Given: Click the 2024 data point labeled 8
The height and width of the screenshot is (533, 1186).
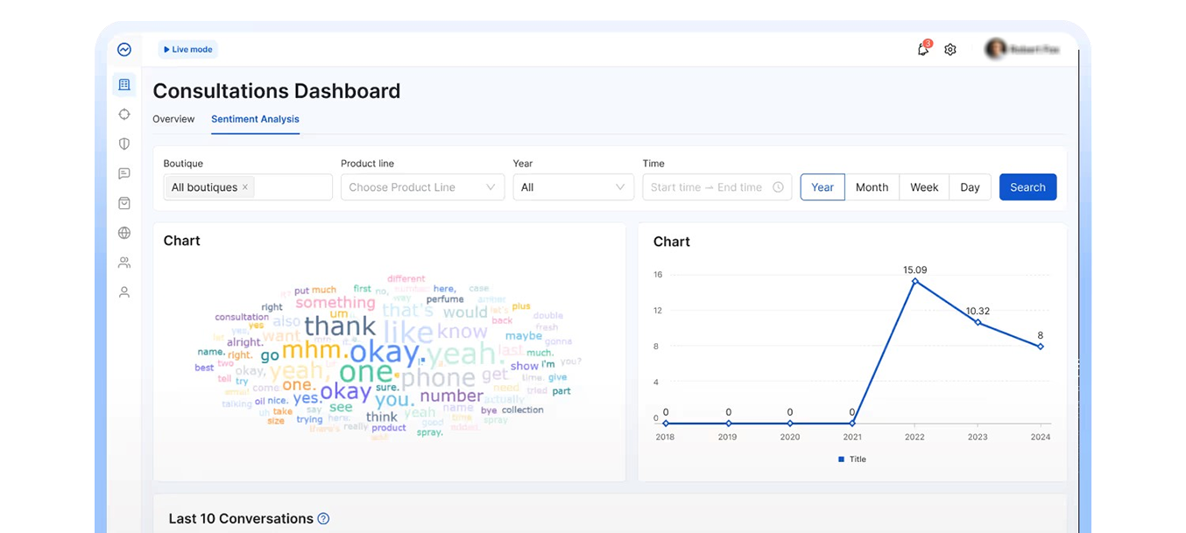Looking at the screenshot, I should (x=1040, y=347).
